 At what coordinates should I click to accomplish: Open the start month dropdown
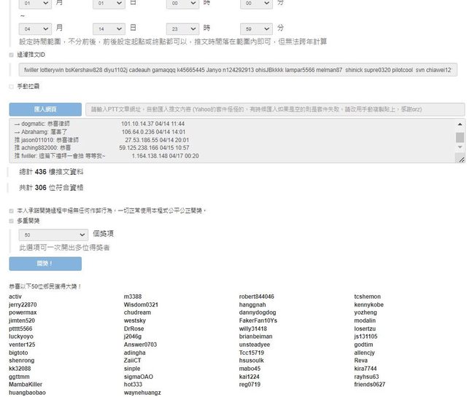pyautogui.click(x=35, y=4)
